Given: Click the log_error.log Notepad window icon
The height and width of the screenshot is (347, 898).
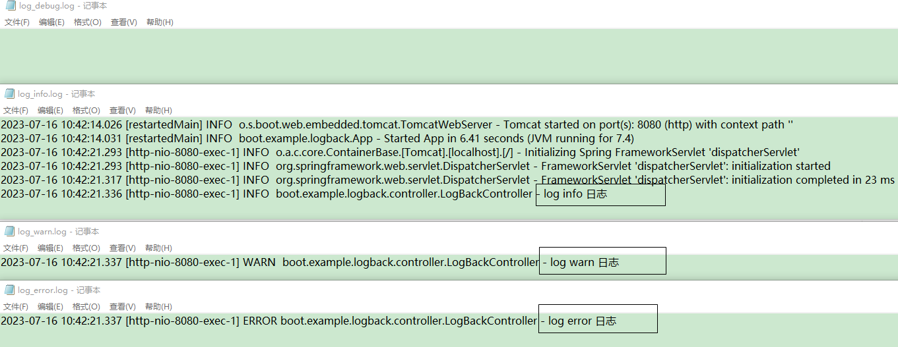Looking at the screenshot, I should pyautogui.click(x=9, y=290).
